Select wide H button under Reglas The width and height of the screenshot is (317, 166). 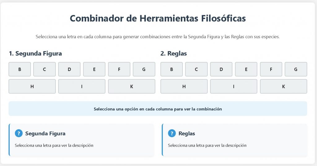coord(184,86)
